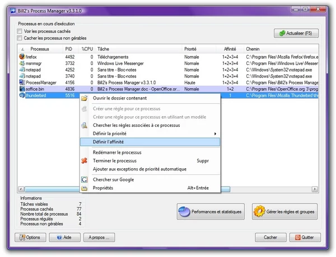The height and width of the screenshot is (257, 336).
Task: Click the Propriétés icon in context menu
Action: [x=84, y=188]
